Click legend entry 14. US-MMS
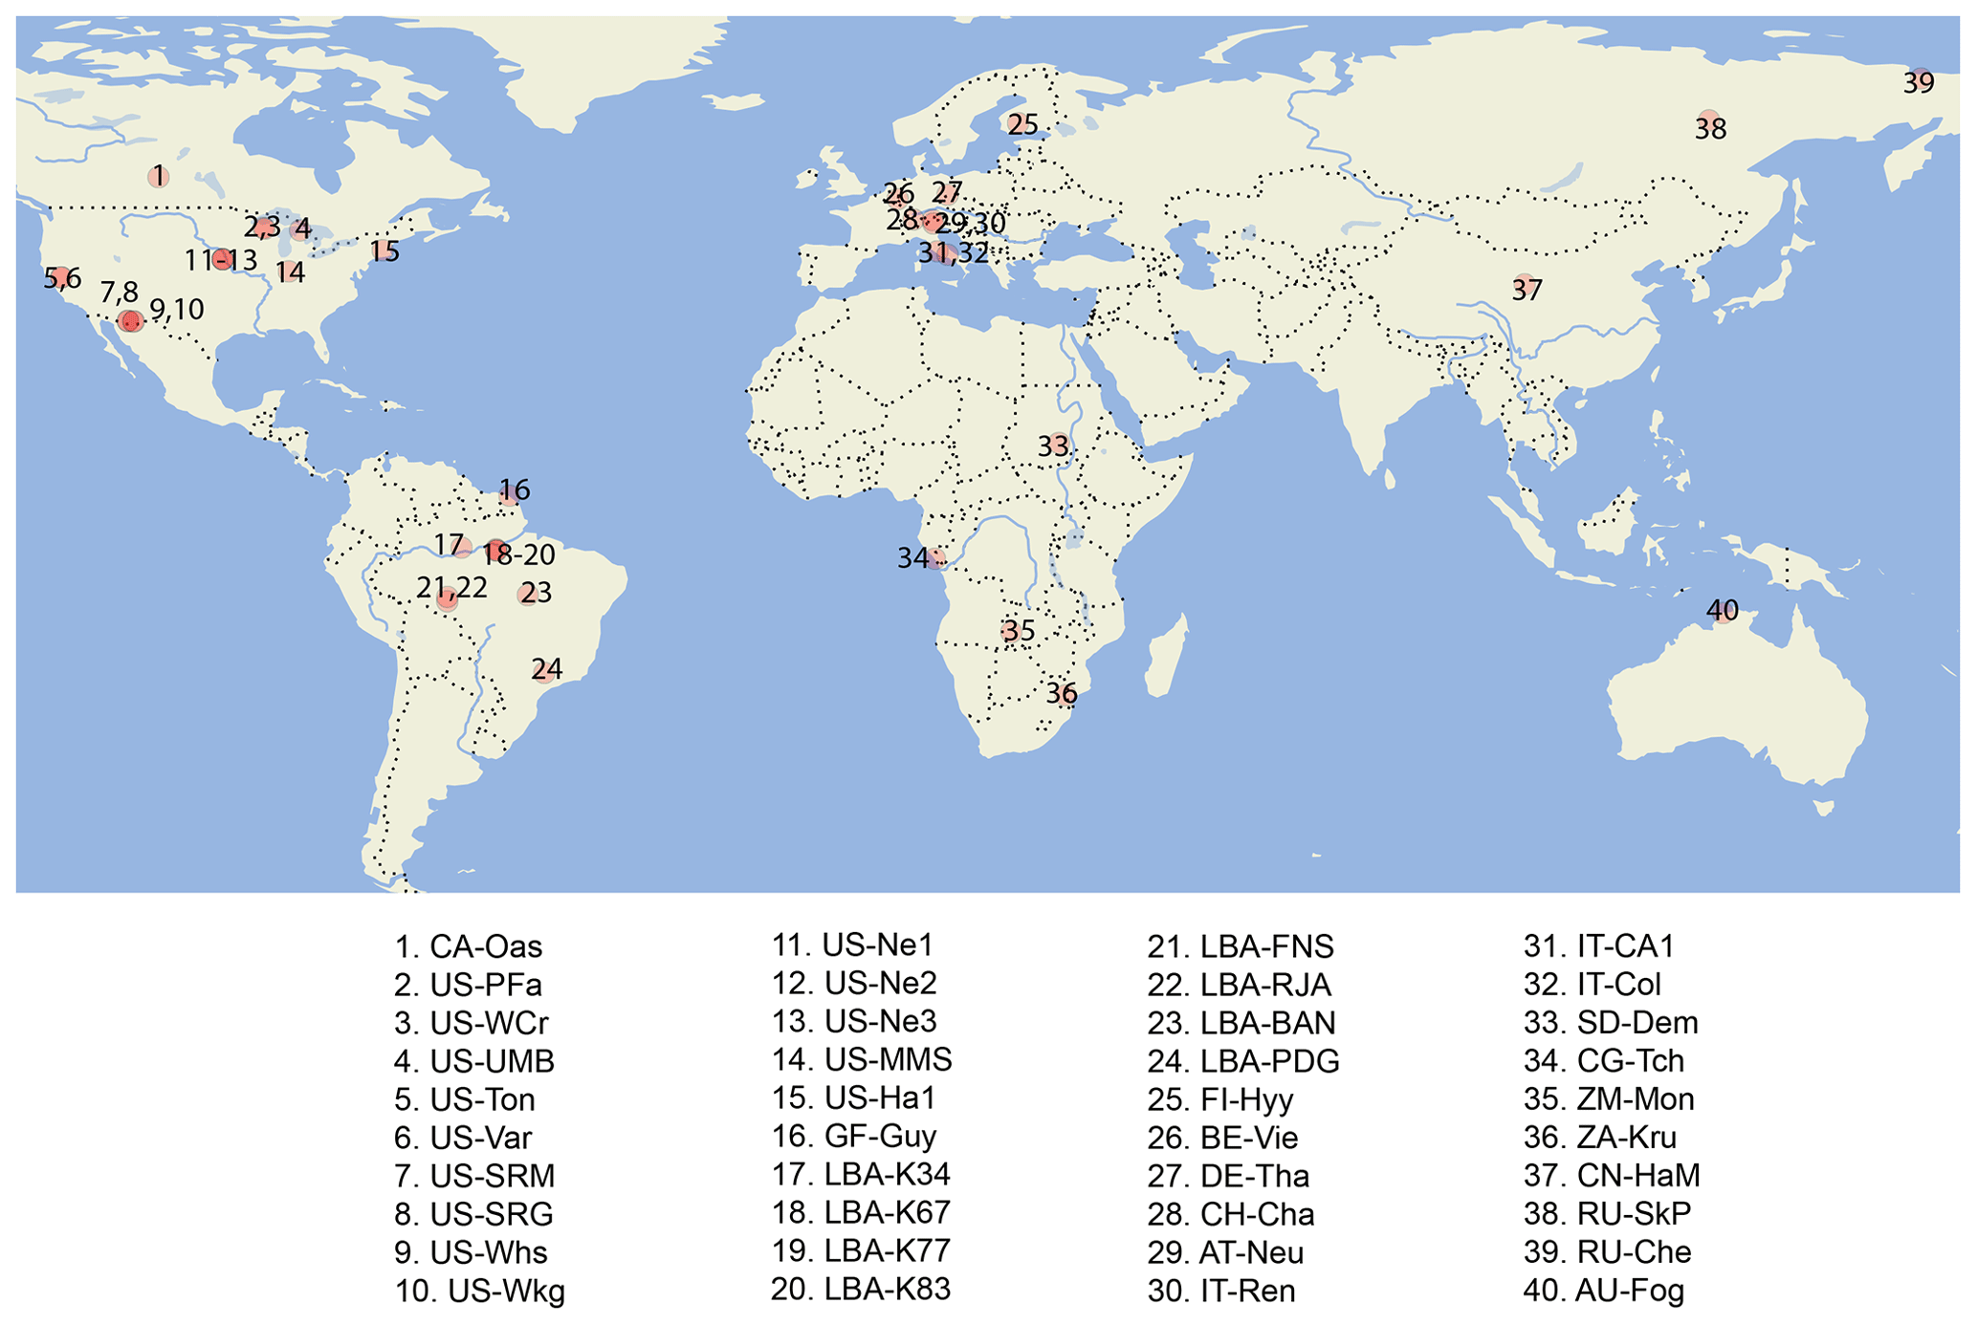This screenshot has height=1325, width=1977. [862, 1060]
